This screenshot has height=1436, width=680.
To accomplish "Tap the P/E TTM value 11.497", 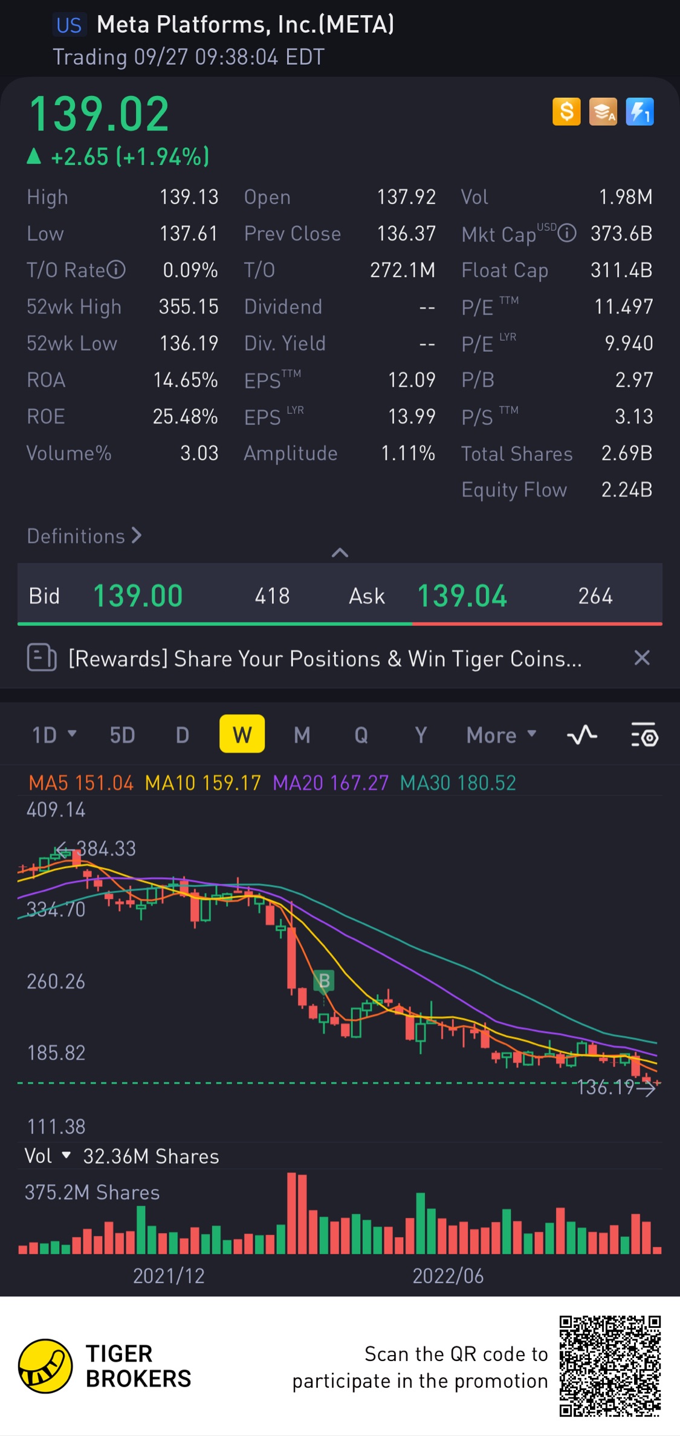I will pyautogui.click(x=623, y=306).
